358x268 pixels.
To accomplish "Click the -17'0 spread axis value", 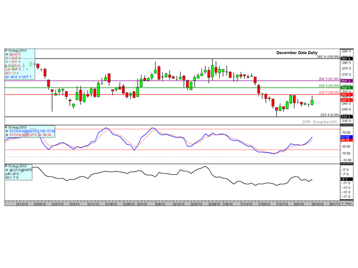I will point(346,197).
